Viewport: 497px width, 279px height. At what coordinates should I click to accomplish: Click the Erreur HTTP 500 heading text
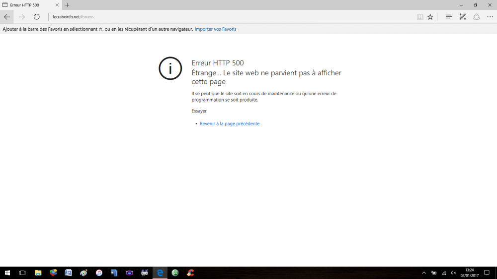pos(218,63)
